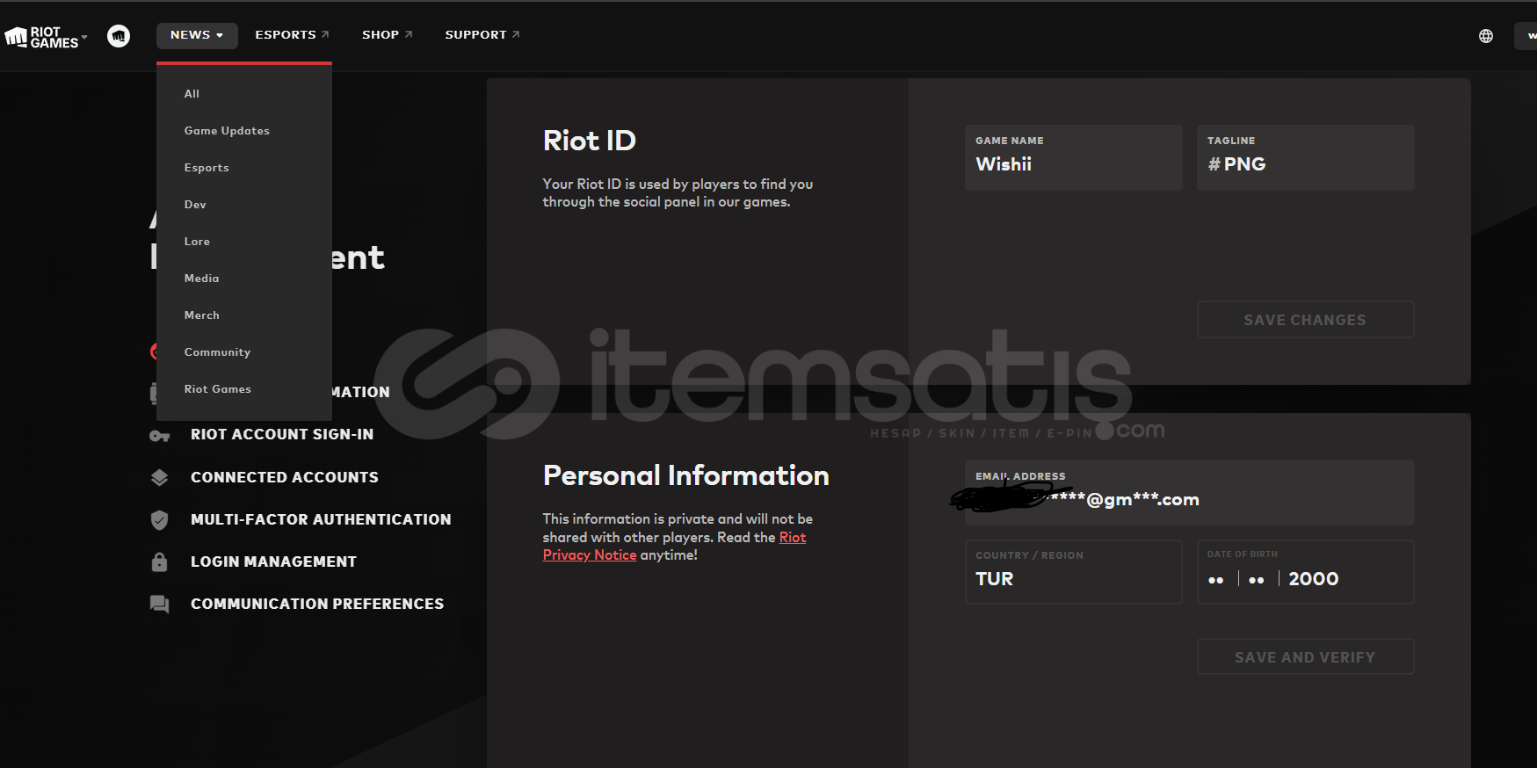Go to Login Management section
This screenshot has width=1537, height=768.
point(273,562)
